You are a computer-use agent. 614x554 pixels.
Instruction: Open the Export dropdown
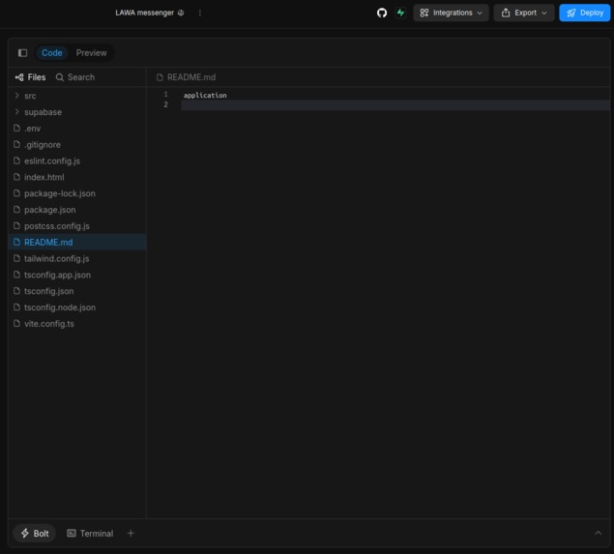pos(523,13)
